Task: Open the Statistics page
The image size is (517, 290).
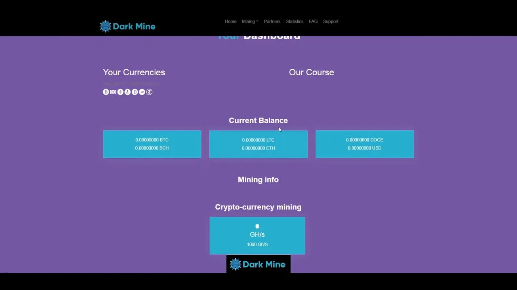Action: (x=294, y=21)
